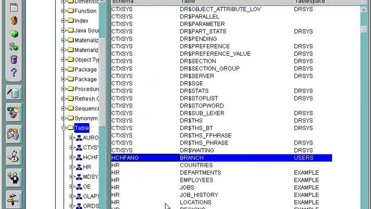Expand the Synonym folder node

63,118
